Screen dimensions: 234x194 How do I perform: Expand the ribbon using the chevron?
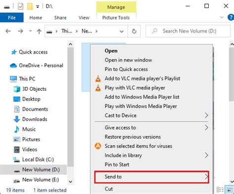(222, 17)
